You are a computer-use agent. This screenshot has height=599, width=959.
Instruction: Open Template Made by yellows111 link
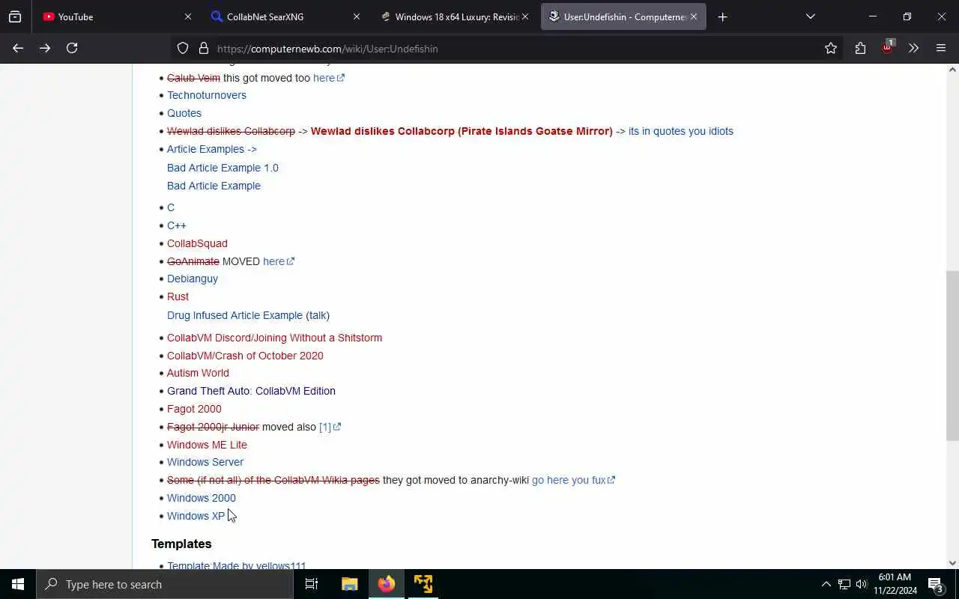[237, 565]
